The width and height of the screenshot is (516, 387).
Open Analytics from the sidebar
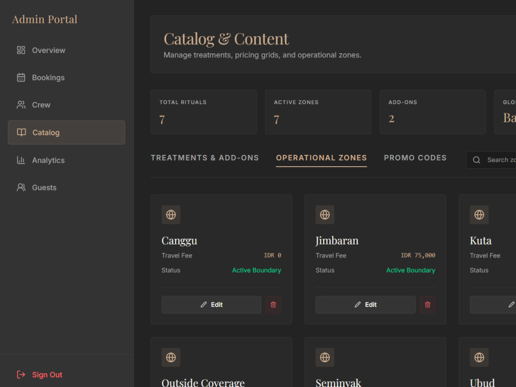click(66, 160)
